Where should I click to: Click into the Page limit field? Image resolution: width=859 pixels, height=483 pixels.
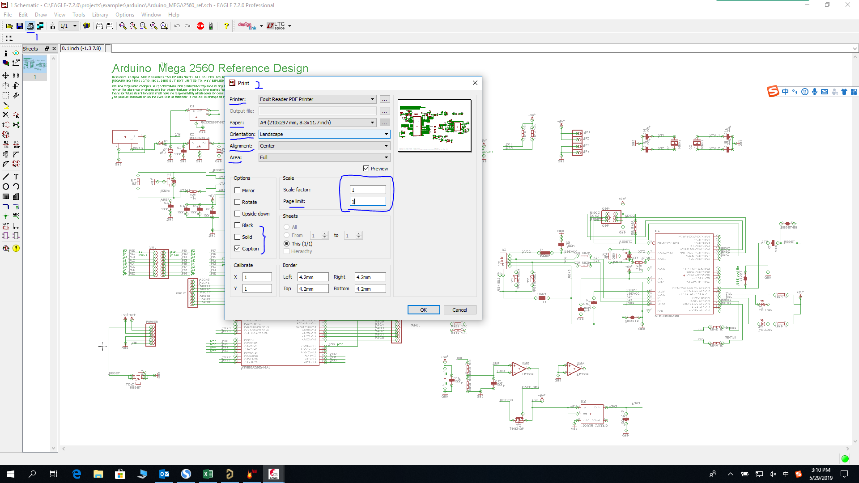pos(368,201)
